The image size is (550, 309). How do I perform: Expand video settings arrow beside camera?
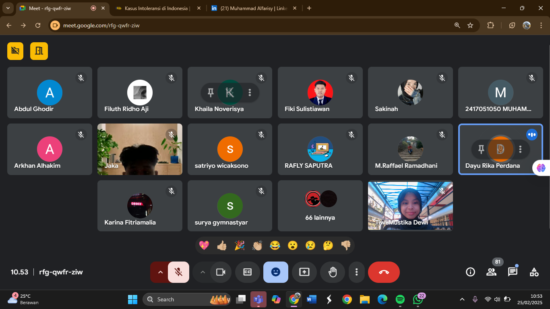[x=203, y=272]
